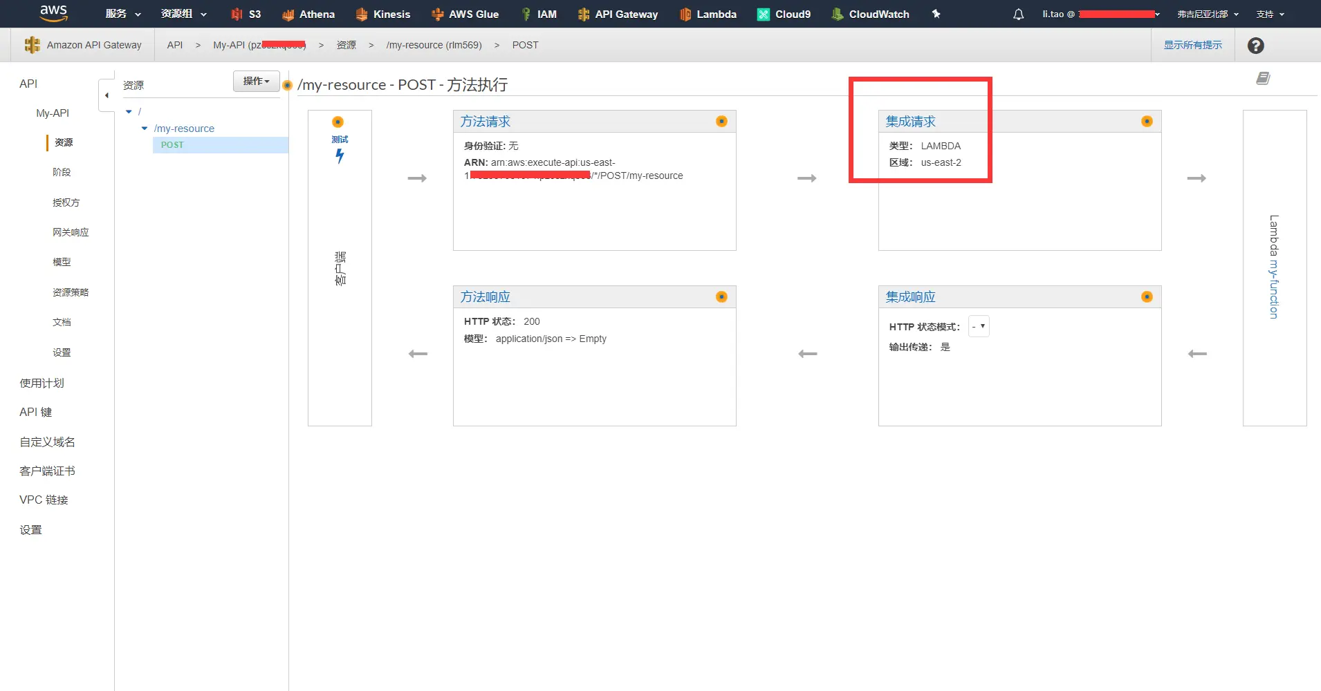Click the API breadcrumb link
This screenshot has width=1321, height=691.
click(x=175, y=45)
